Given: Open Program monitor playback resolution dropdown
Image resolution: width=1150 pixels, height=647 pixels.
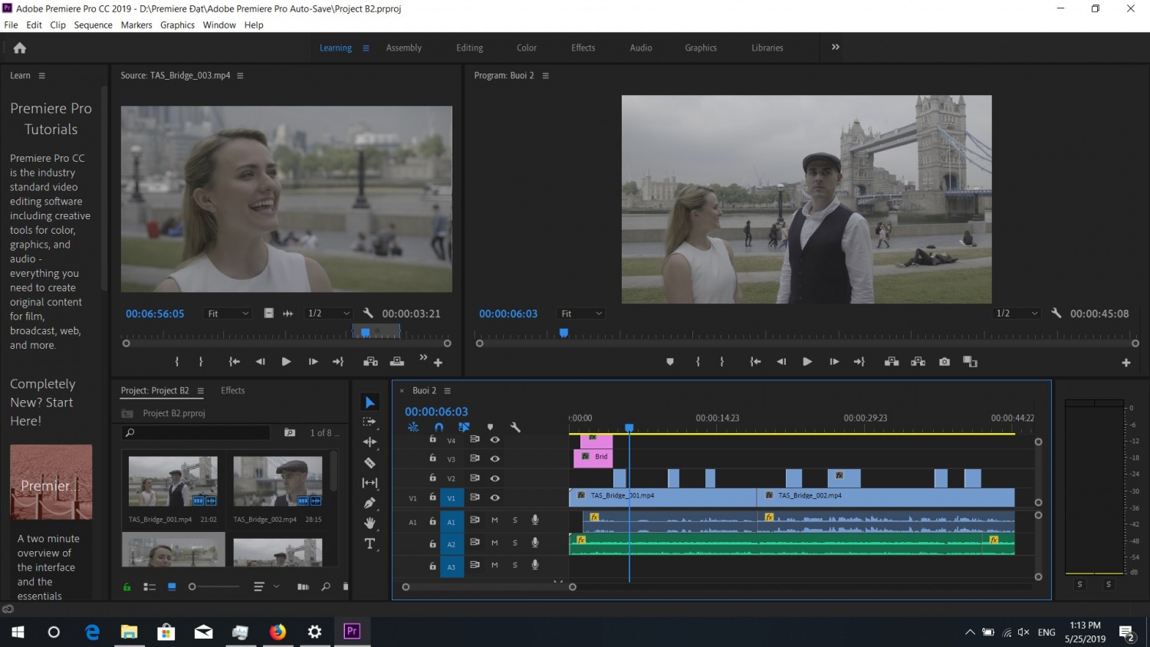Looking at the screenshot, I should pos(1017,314).
